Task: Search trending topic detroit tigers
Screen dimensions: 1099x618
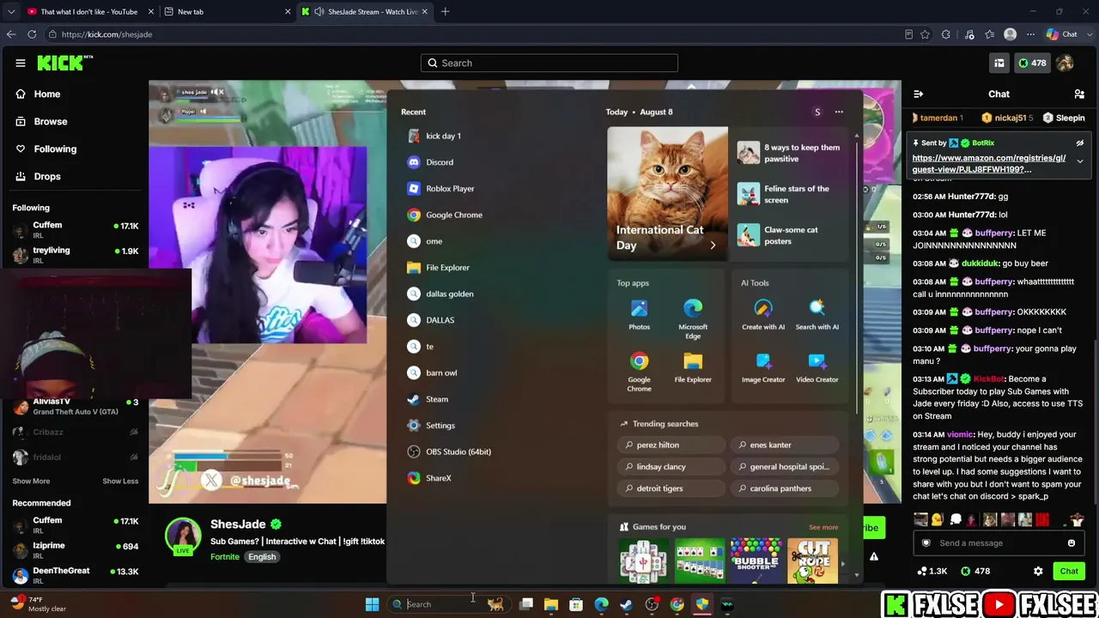Action: tap(671, 488)
